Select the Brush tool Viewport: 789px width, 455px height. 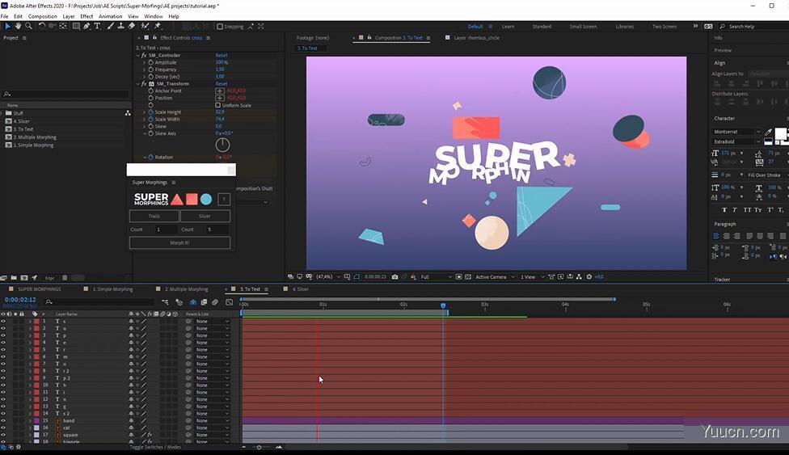click(x=110, y=26)
